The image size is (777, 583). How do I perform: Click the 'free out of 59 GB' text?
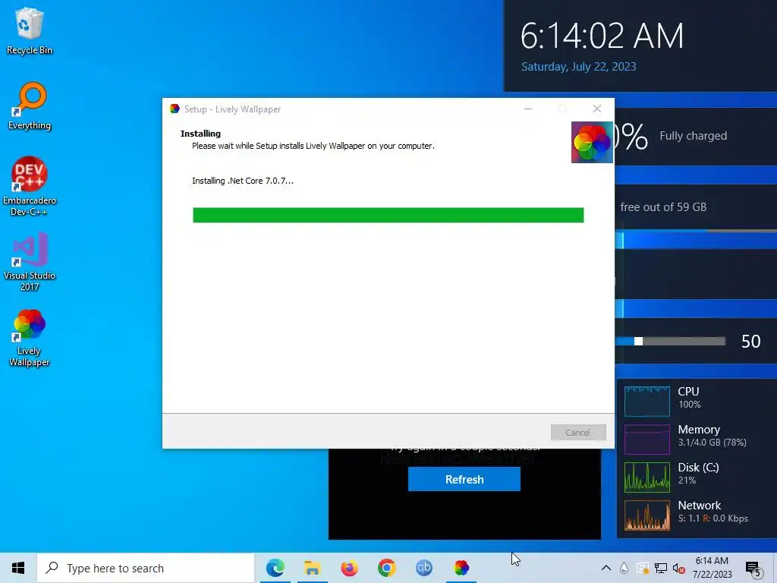pos(663,207)
